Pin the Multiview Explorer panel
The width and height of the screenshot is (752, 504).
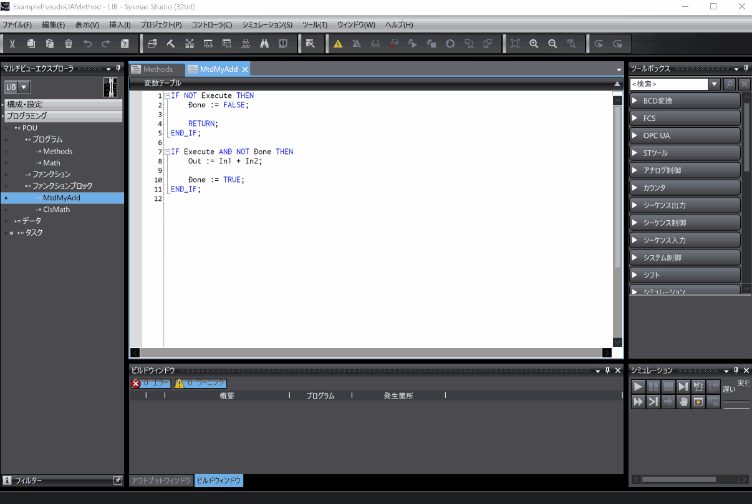(x=118, y=68)
